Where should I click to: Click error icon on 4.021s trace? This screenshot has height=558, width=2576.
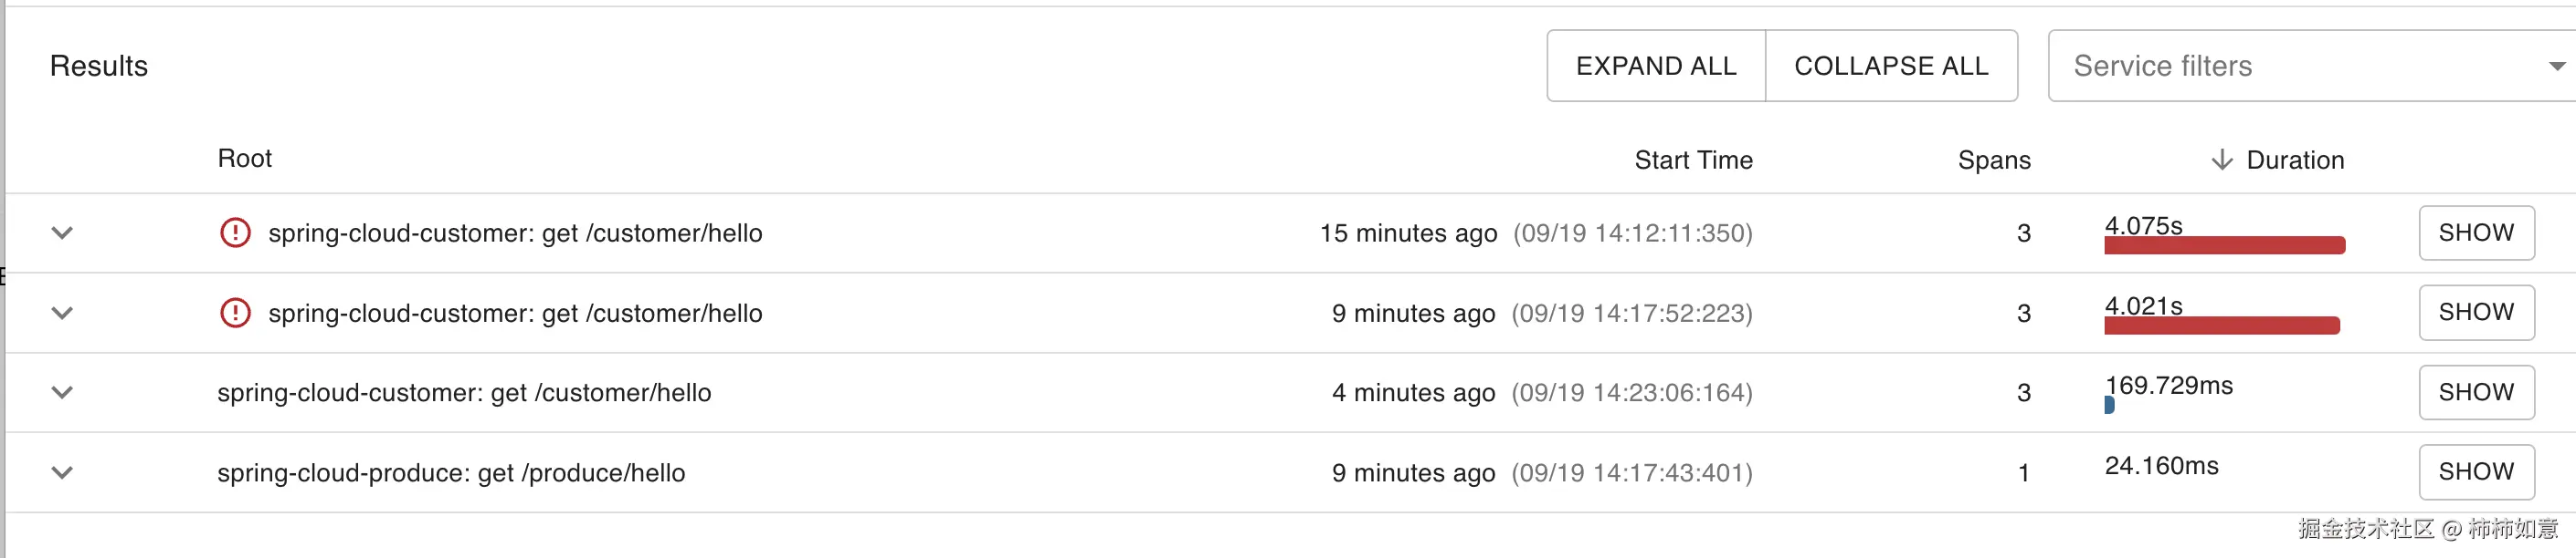[x=235, y=314]
